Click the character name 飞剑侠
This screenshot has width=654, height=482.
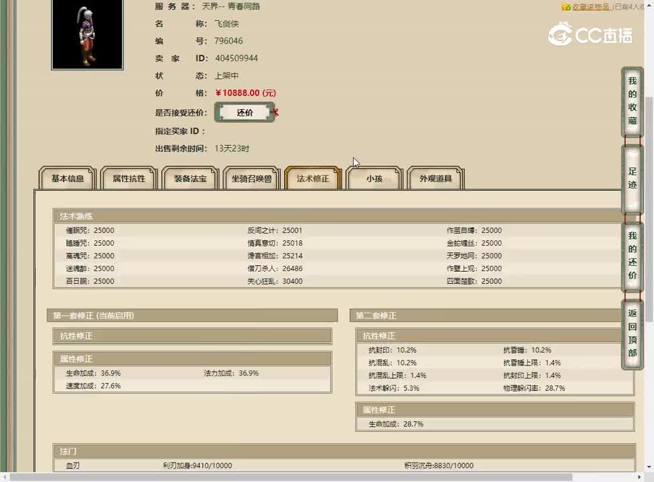[226, 23]
